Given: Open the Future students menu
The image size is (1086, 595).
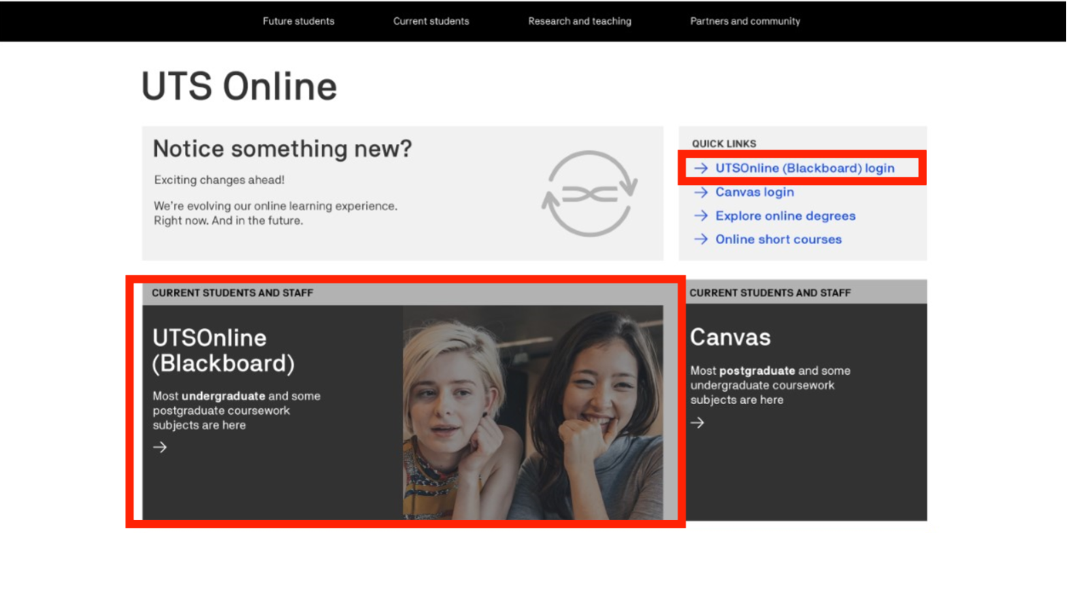Looking at the screenshot, I should pos(298,21).
